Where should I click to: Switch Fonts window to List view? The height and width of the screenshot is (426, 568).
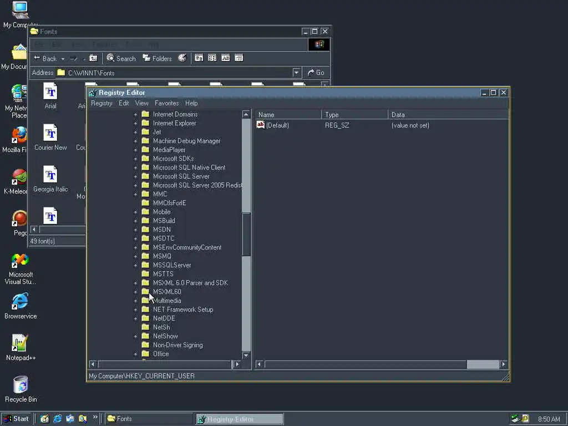[x=212, y=58]
